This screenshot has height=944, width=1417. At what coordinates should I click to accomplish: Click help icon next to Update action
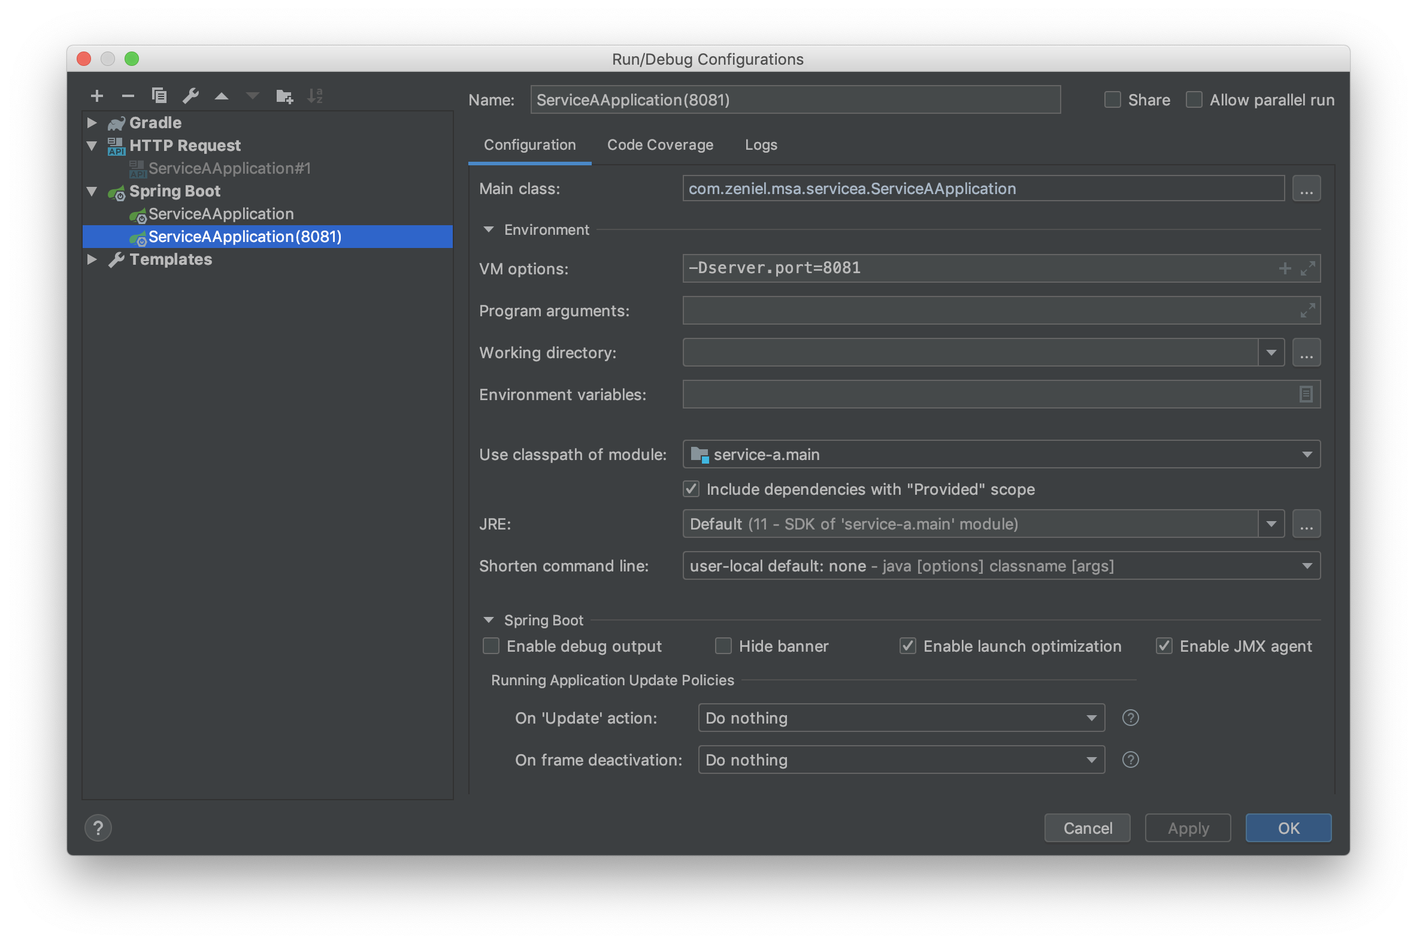(1130, 718)
